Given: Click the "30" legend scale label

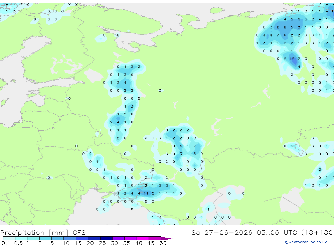Looking at the screenshot, I should coord(114,243).
